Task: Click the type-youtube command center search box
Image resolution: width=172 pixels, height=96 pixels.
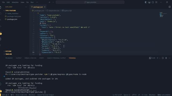Action: click(x=90, y=2)
